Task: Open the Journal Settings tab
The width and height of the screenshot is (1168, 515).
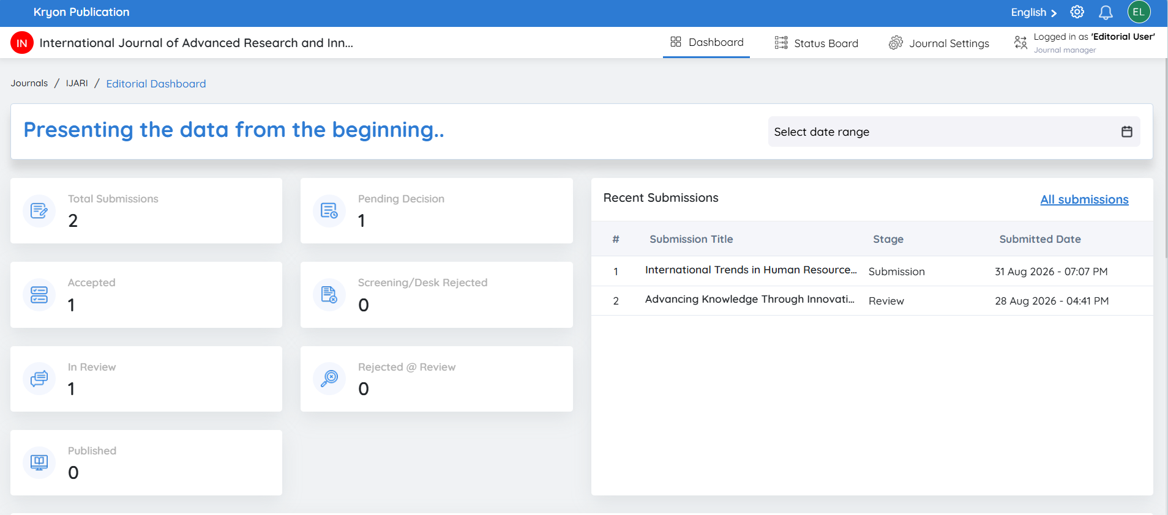Action: (x=938, y=43)
